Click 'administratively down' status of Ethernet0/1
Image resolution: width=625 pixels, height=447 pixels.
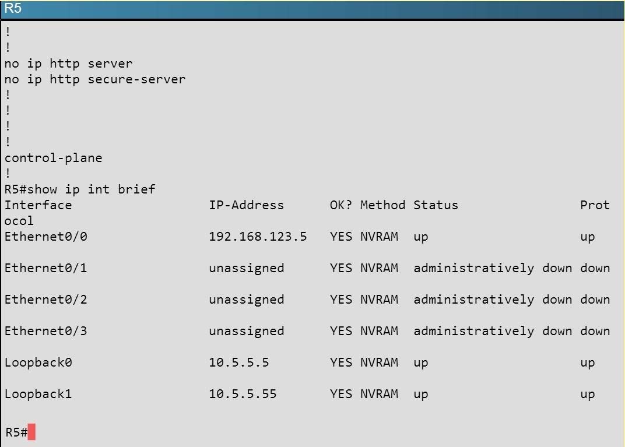point(493,268)
